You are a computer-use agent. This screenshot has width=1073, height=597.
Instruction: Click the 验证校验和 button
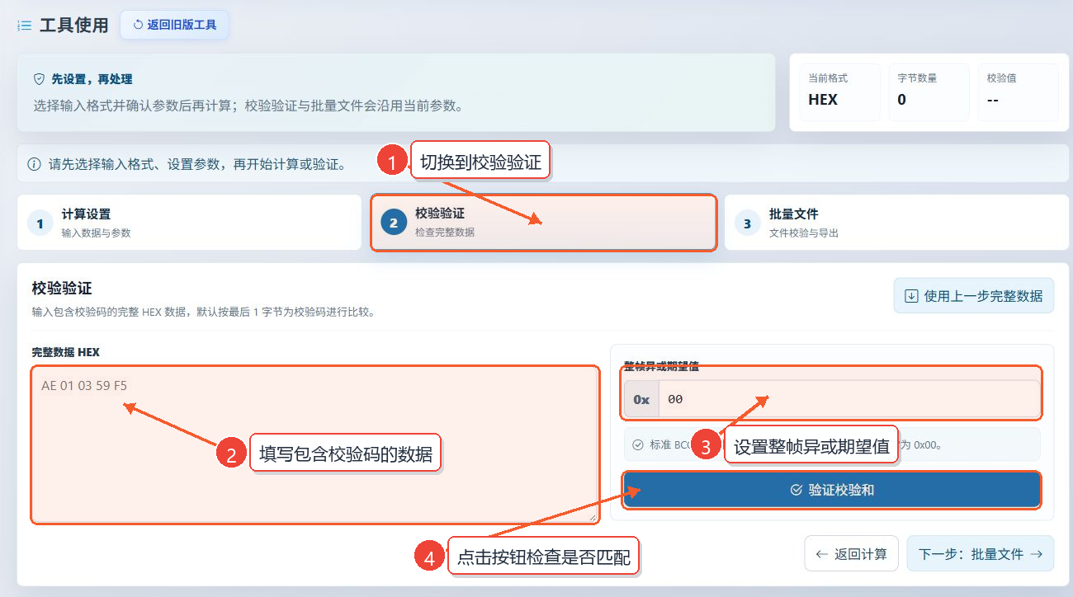[x=832, y=490]
